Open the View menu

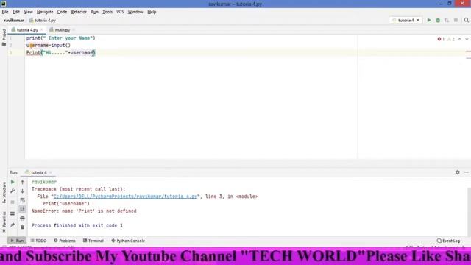28,12
